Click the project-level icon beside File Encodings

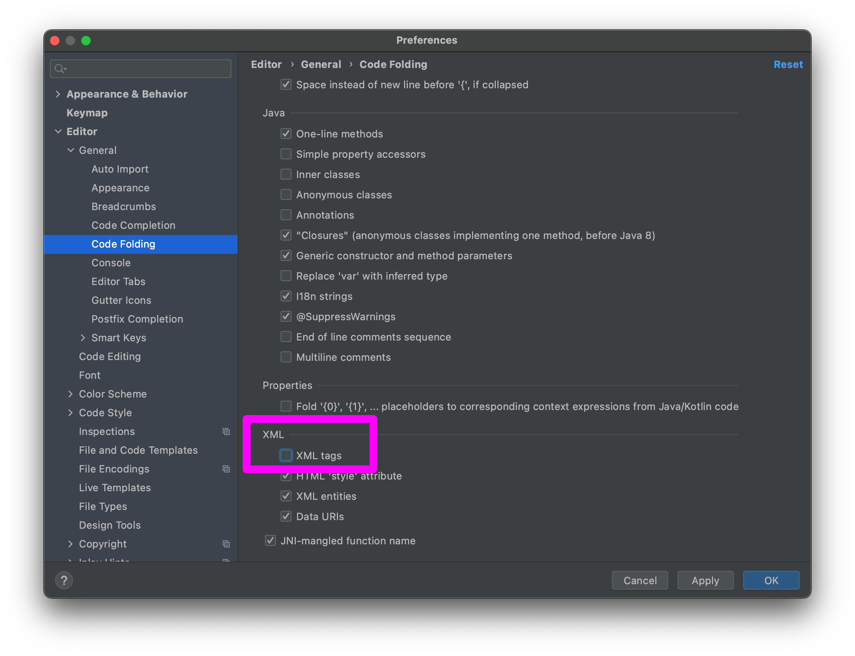coord(226,469)
